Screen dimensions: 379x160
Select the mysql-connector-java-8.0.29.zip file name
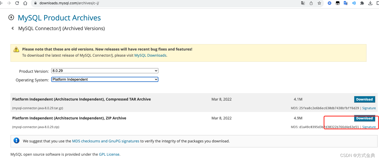pyautogui.click(x=36, y=127)
